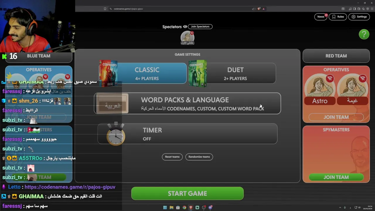Image resolution: width=375 pixels, height=211 pixels.
Task: Join red team operatives via JOIN TEAM
Action: tap(336, 117)
